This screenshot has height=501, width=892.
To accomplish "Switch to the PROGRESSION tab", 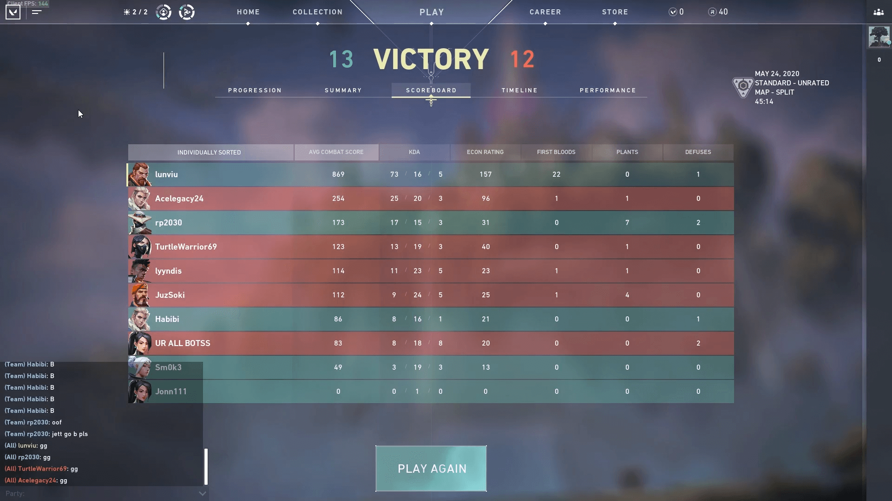I will click(x=255, y=90).
